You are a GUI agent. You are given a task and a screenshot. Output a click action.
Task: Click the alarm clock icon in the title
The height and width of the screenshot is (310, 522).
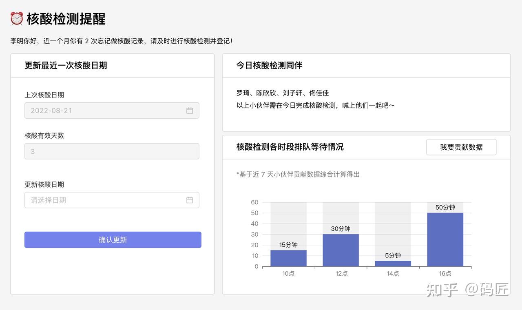[17, 18]
